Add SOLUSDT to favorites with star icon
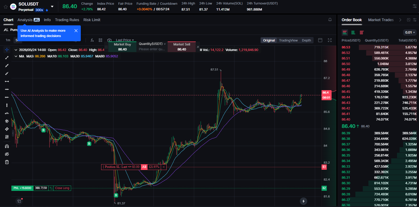Image resolution: width=419 pixels, height=207 pixels. [5, 7]
